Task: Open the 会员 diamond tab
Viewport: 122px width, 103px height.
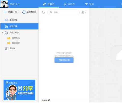Action: [x=89, y=4]
